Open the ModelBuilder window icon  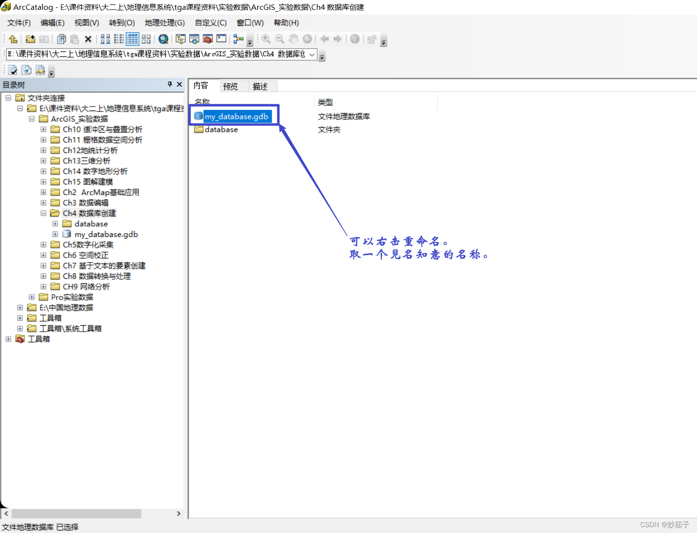pyautogui.click(x=239, y=39)
